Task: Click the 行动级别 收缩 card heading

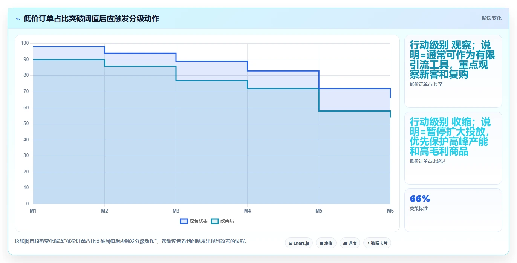Action: click(450, 137)
